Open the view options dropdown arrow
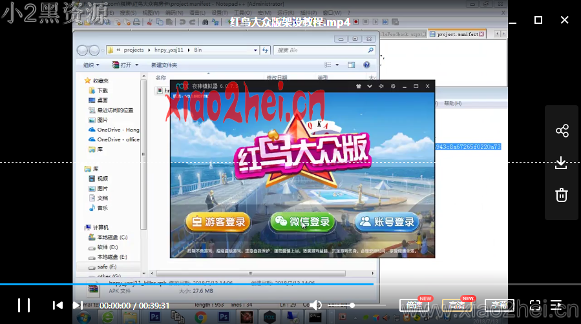This screenshot has width=581, height=324. point(337,65)
